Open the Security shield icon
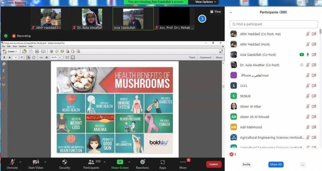The width and height of the screenshot is (322, 171). pos(64,162)
